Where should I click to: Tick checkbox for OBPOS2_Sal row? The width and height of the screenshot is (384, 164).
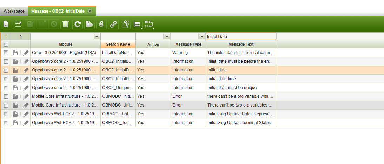click(6, 114)
